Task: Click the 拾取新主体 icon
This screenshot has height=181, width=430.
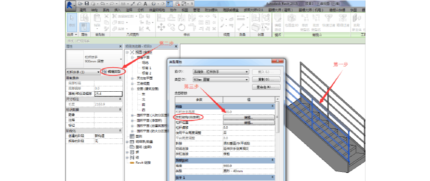Action: [x=357, y=23]
